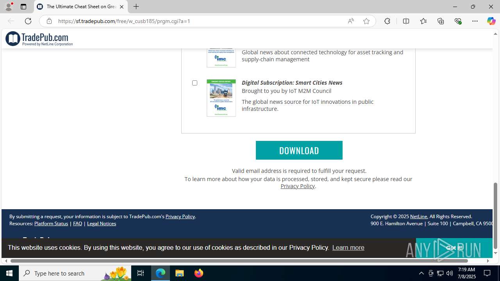The image size is (500, 281).
Task: Open the notification center icon
Action: coord(487,273)
